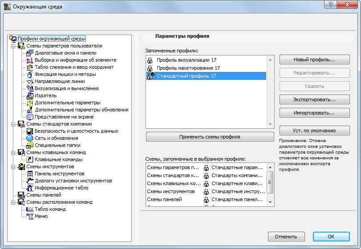361x249 pixels.
Task: Select Схемы стандартов к... row in schemes list
Action: (206, 176)
